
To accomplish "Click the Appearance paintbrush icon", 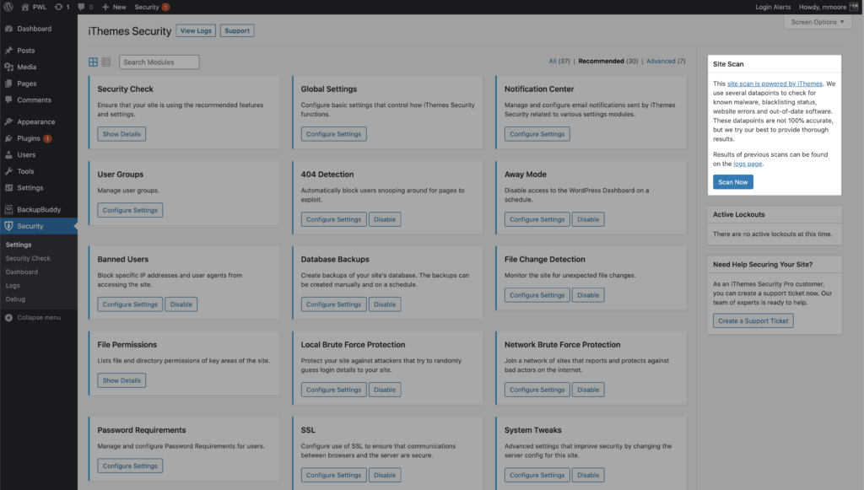I will point(8,121).
